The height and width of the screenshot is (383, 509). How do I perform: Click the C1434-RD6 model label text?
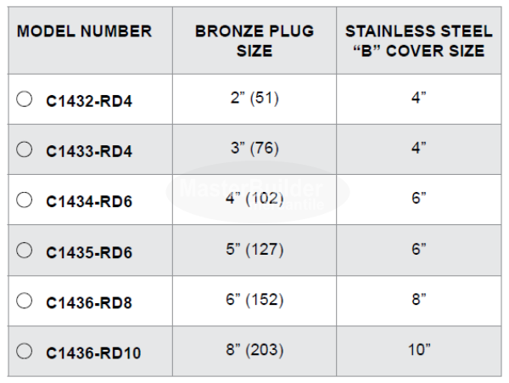[89, 202]
